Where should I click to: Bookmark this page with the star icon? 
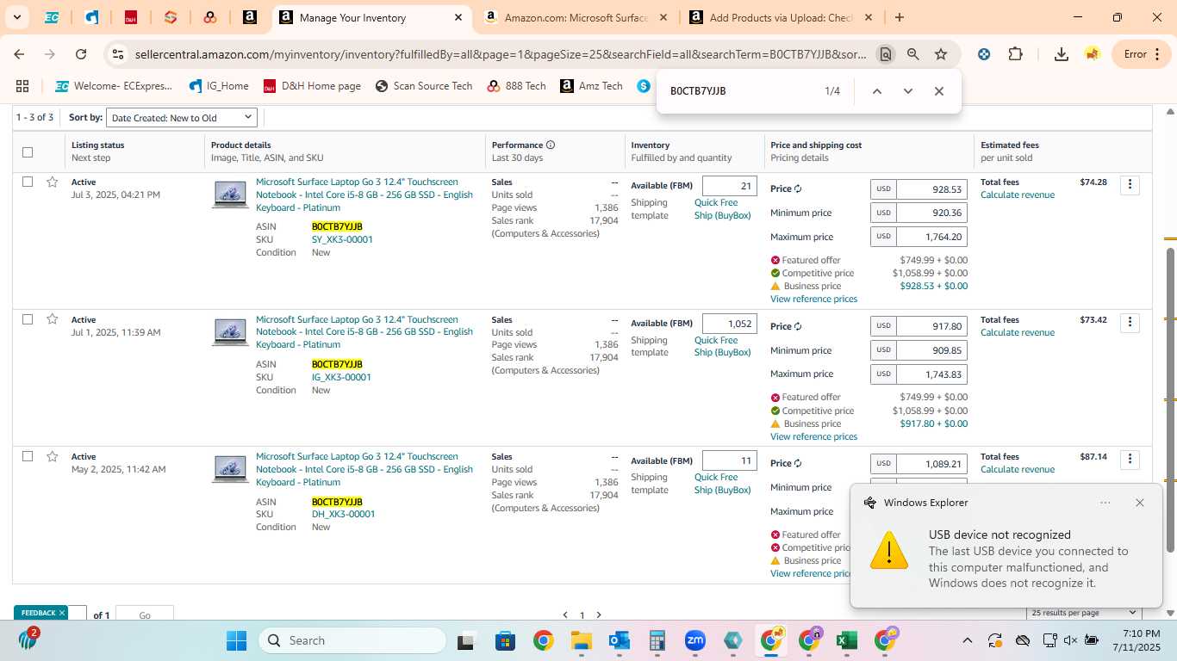[x=941, y=54]
